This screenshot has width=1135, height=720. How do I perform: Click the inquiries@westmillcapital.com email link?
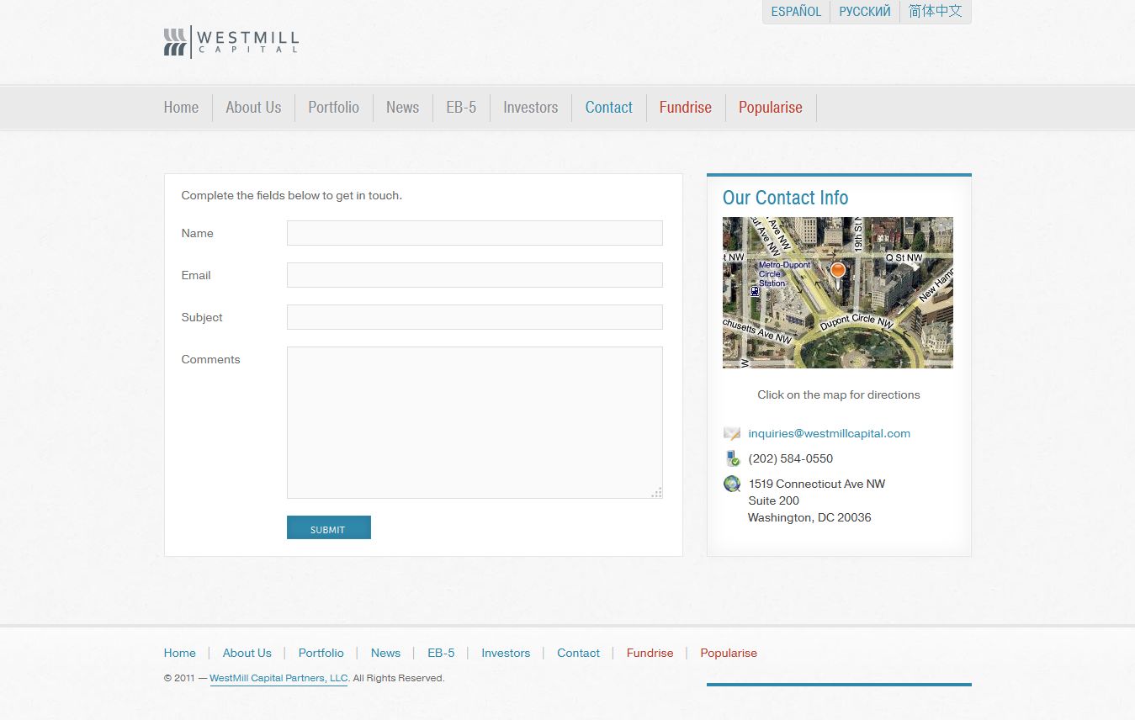coord(830,434)
